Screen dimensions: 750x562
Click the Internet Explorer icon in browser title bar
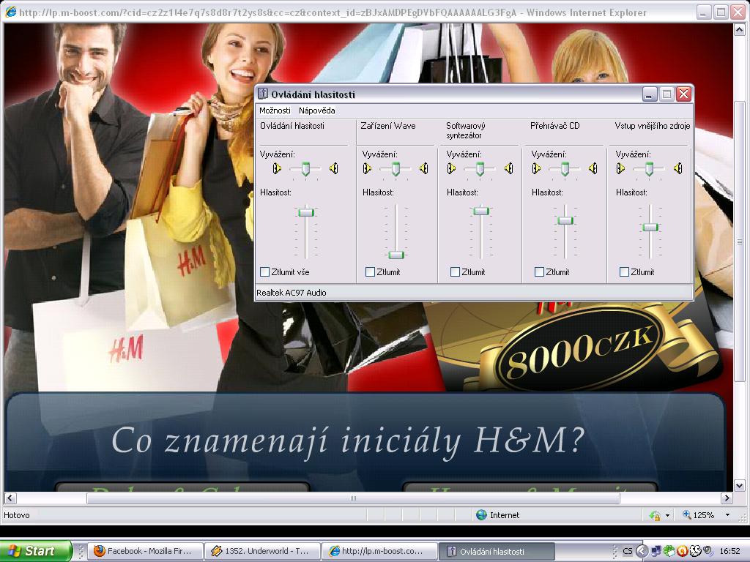point(10,12)
